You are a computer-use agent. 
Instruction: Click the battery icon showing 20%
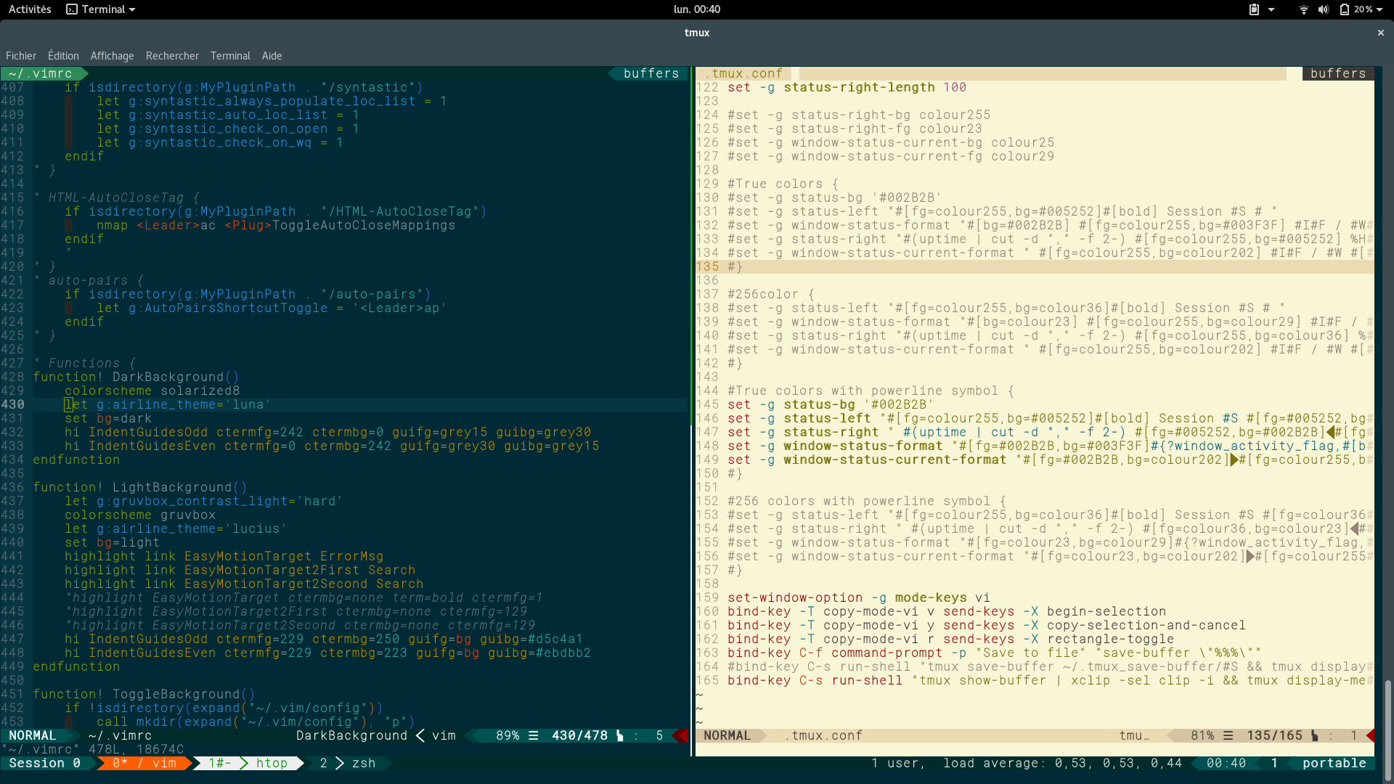click(1345, 9)
